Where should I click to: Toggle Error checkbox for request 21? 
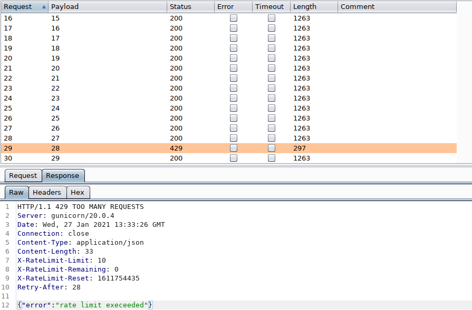(x=234, y=68)
